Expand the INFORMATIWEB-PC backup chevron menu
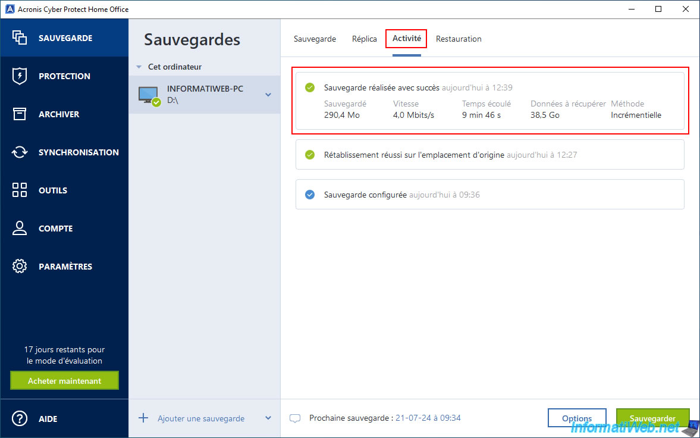The image size is (700, 438). (x=268, y=95)
